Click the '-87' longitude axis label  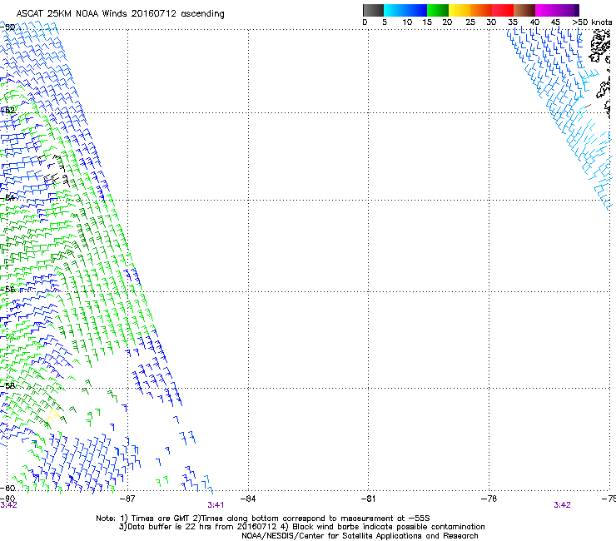coord(127,499)
